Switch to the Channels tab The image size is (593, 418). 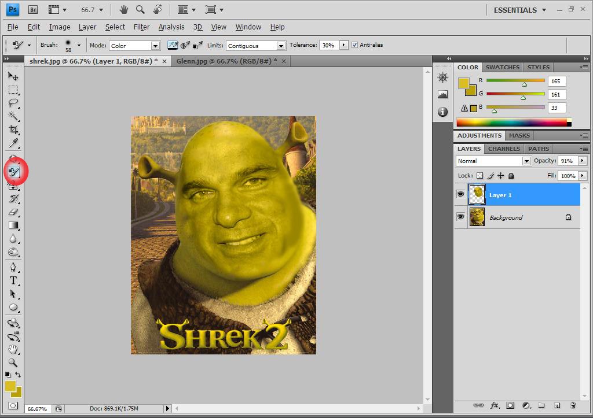pos(504,149)
